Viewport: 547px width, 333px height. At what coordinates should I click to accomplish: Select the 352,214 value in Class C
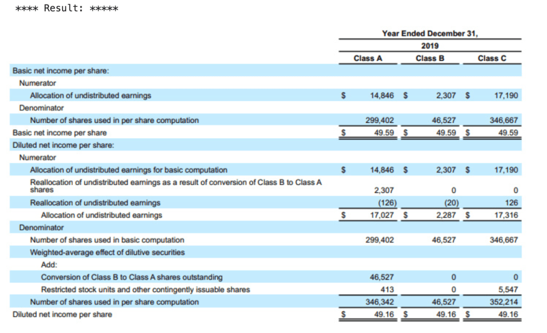click(x=505, y=302)
